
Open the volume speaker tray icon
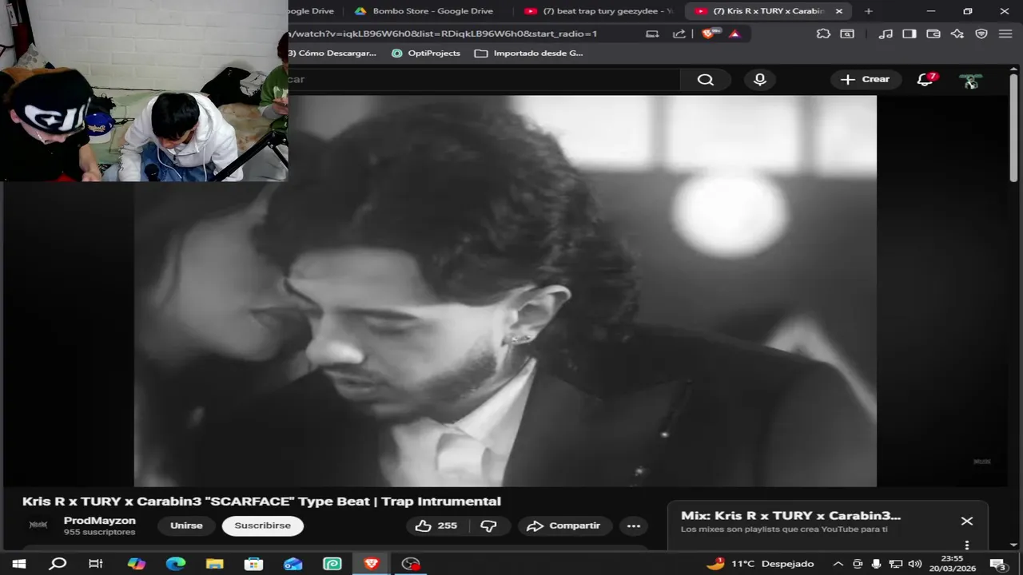(x=914, y=564)
